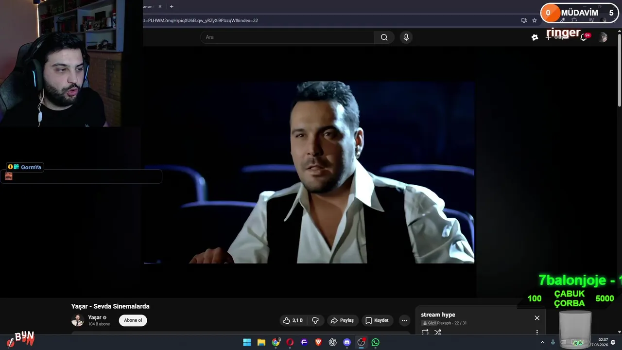Viewport: 622px width, 350px height.
Task: Open the YouTube notifications bell
Action: click(x=585, y=37)
